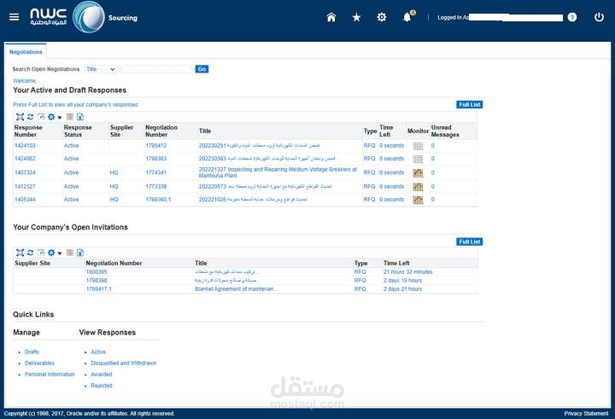Click '2 days 19 hours' time left

(403, 281)
